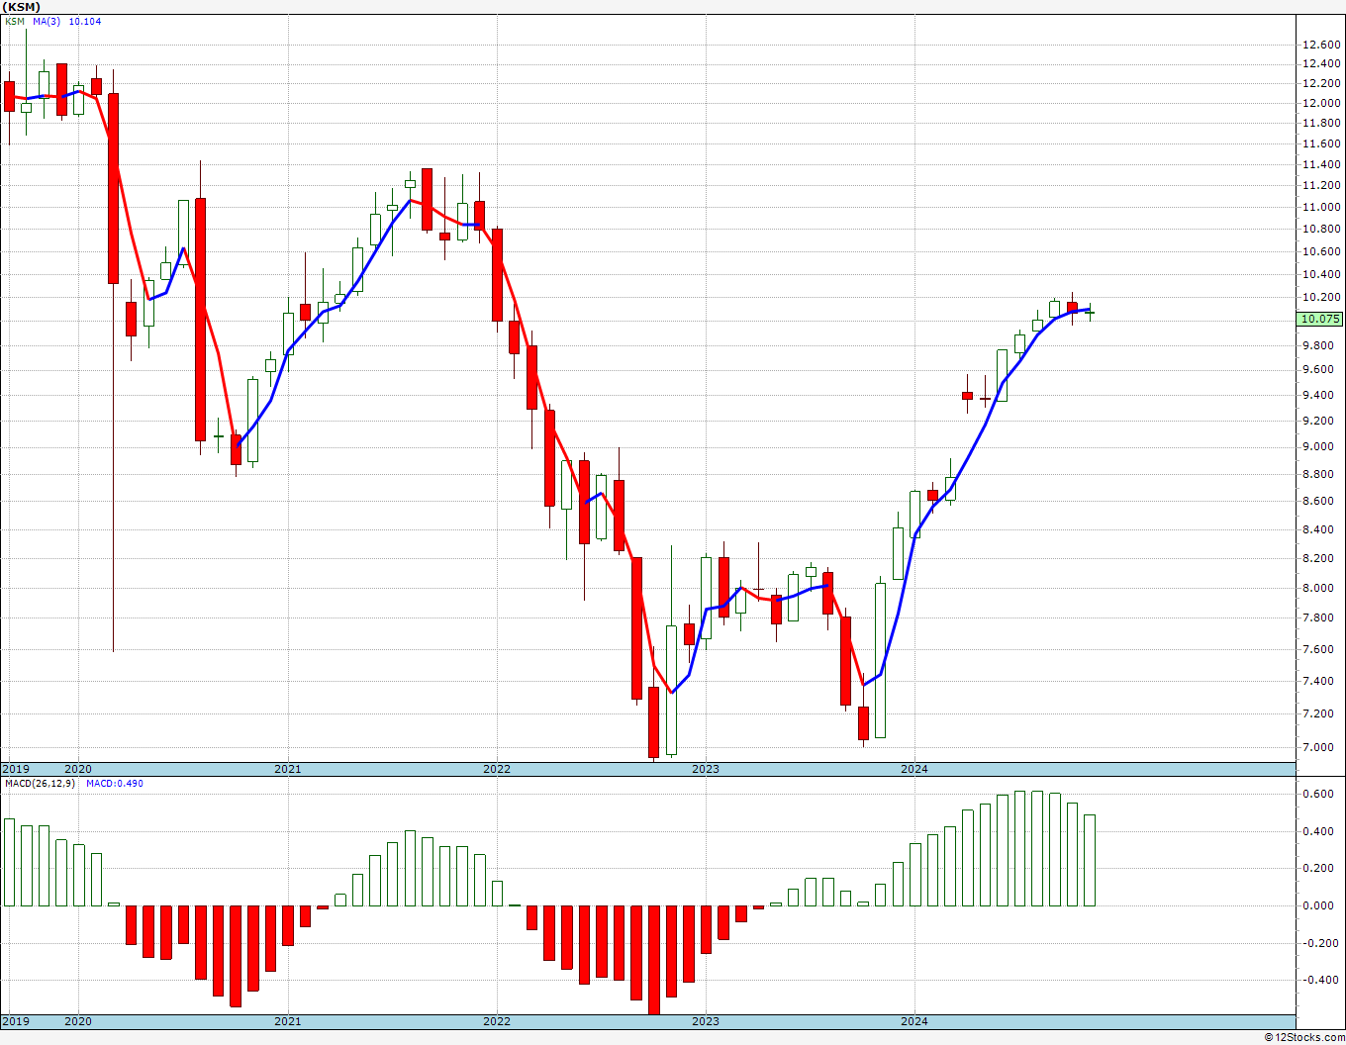Select the KSM legend label
The image size is (1346, 1045).
[15, 22]
